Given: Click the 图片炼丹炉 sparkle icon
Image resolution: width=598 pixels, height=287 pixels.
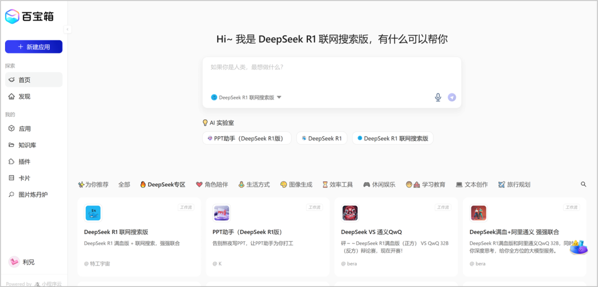Looking at the screenshot, I should pos(12,195).
